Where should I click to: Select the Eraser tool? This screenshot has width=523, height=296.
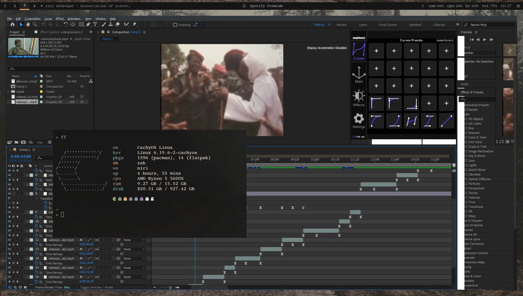[x=117, y=24]
